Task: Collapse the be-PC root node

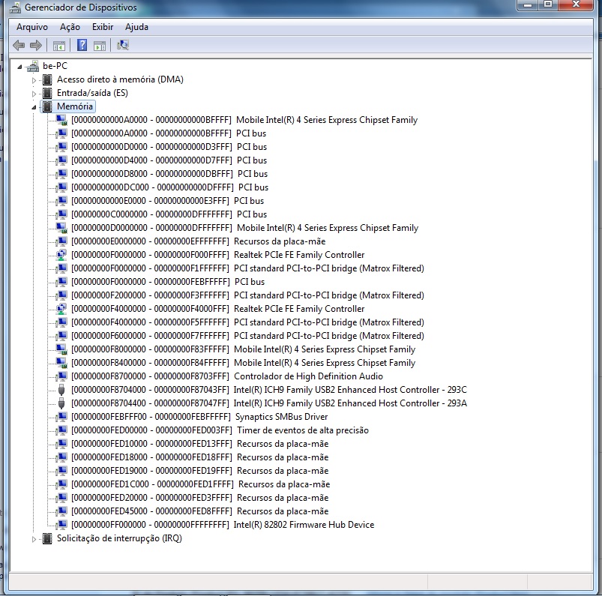Action: (19, 67)
